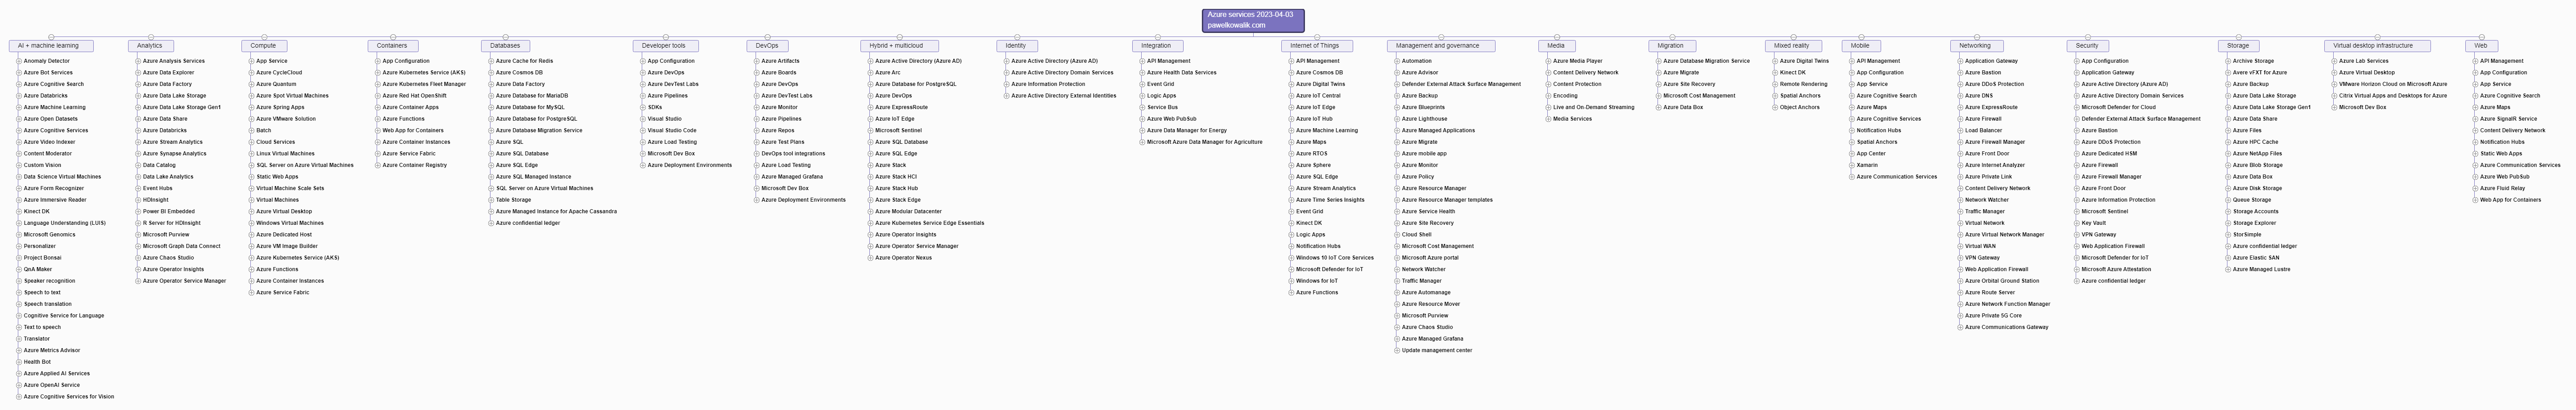Click the 'Azure RTOS' item
The width and height of the screenshot is (2576, 410).
tap(1312, 154)
